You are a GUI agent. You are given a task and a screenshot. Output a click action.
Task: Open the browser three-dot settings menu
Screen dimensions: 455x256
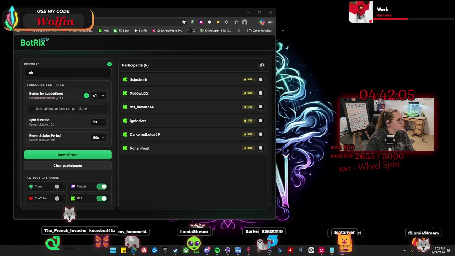(253, 22)
